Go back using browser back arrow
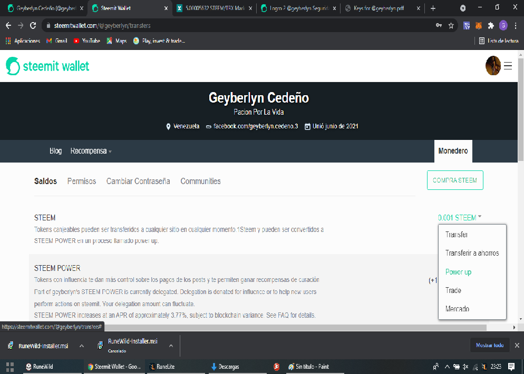524x374 pixels. pyautogui.click(x=8, y=25)
